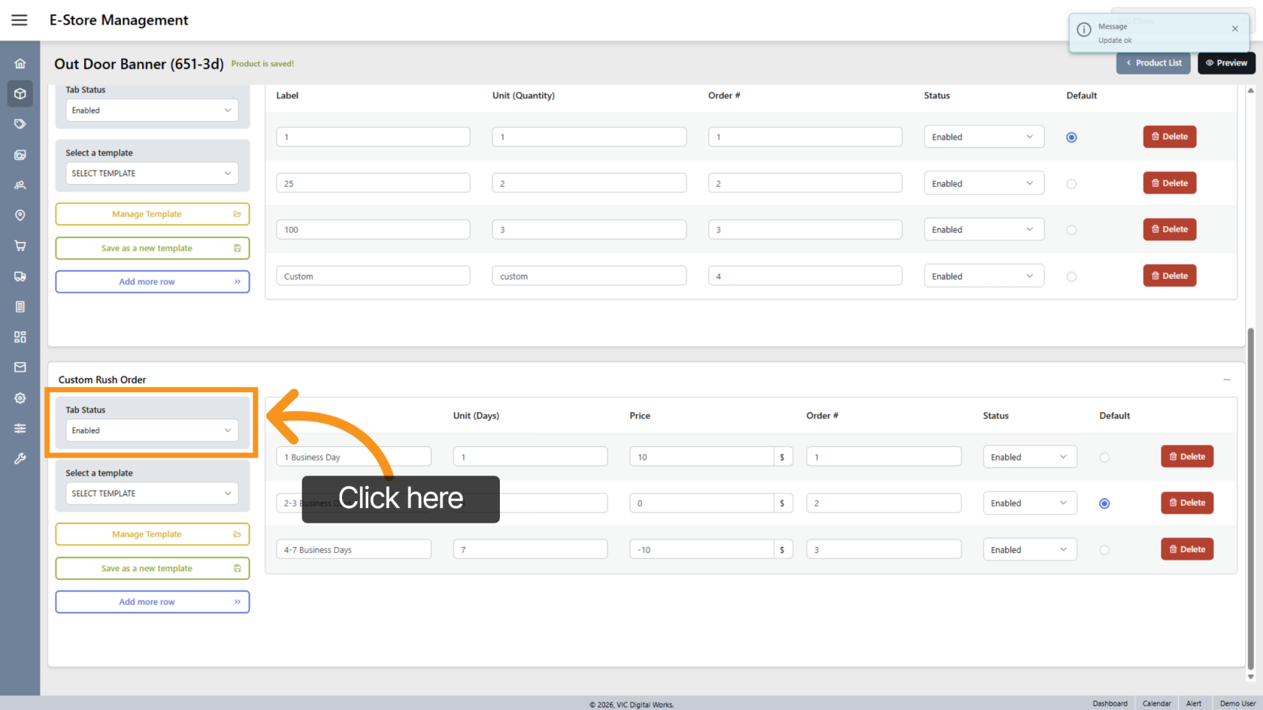
Task: Open the mail envelope sidebar icon
Action: [20, 367]
